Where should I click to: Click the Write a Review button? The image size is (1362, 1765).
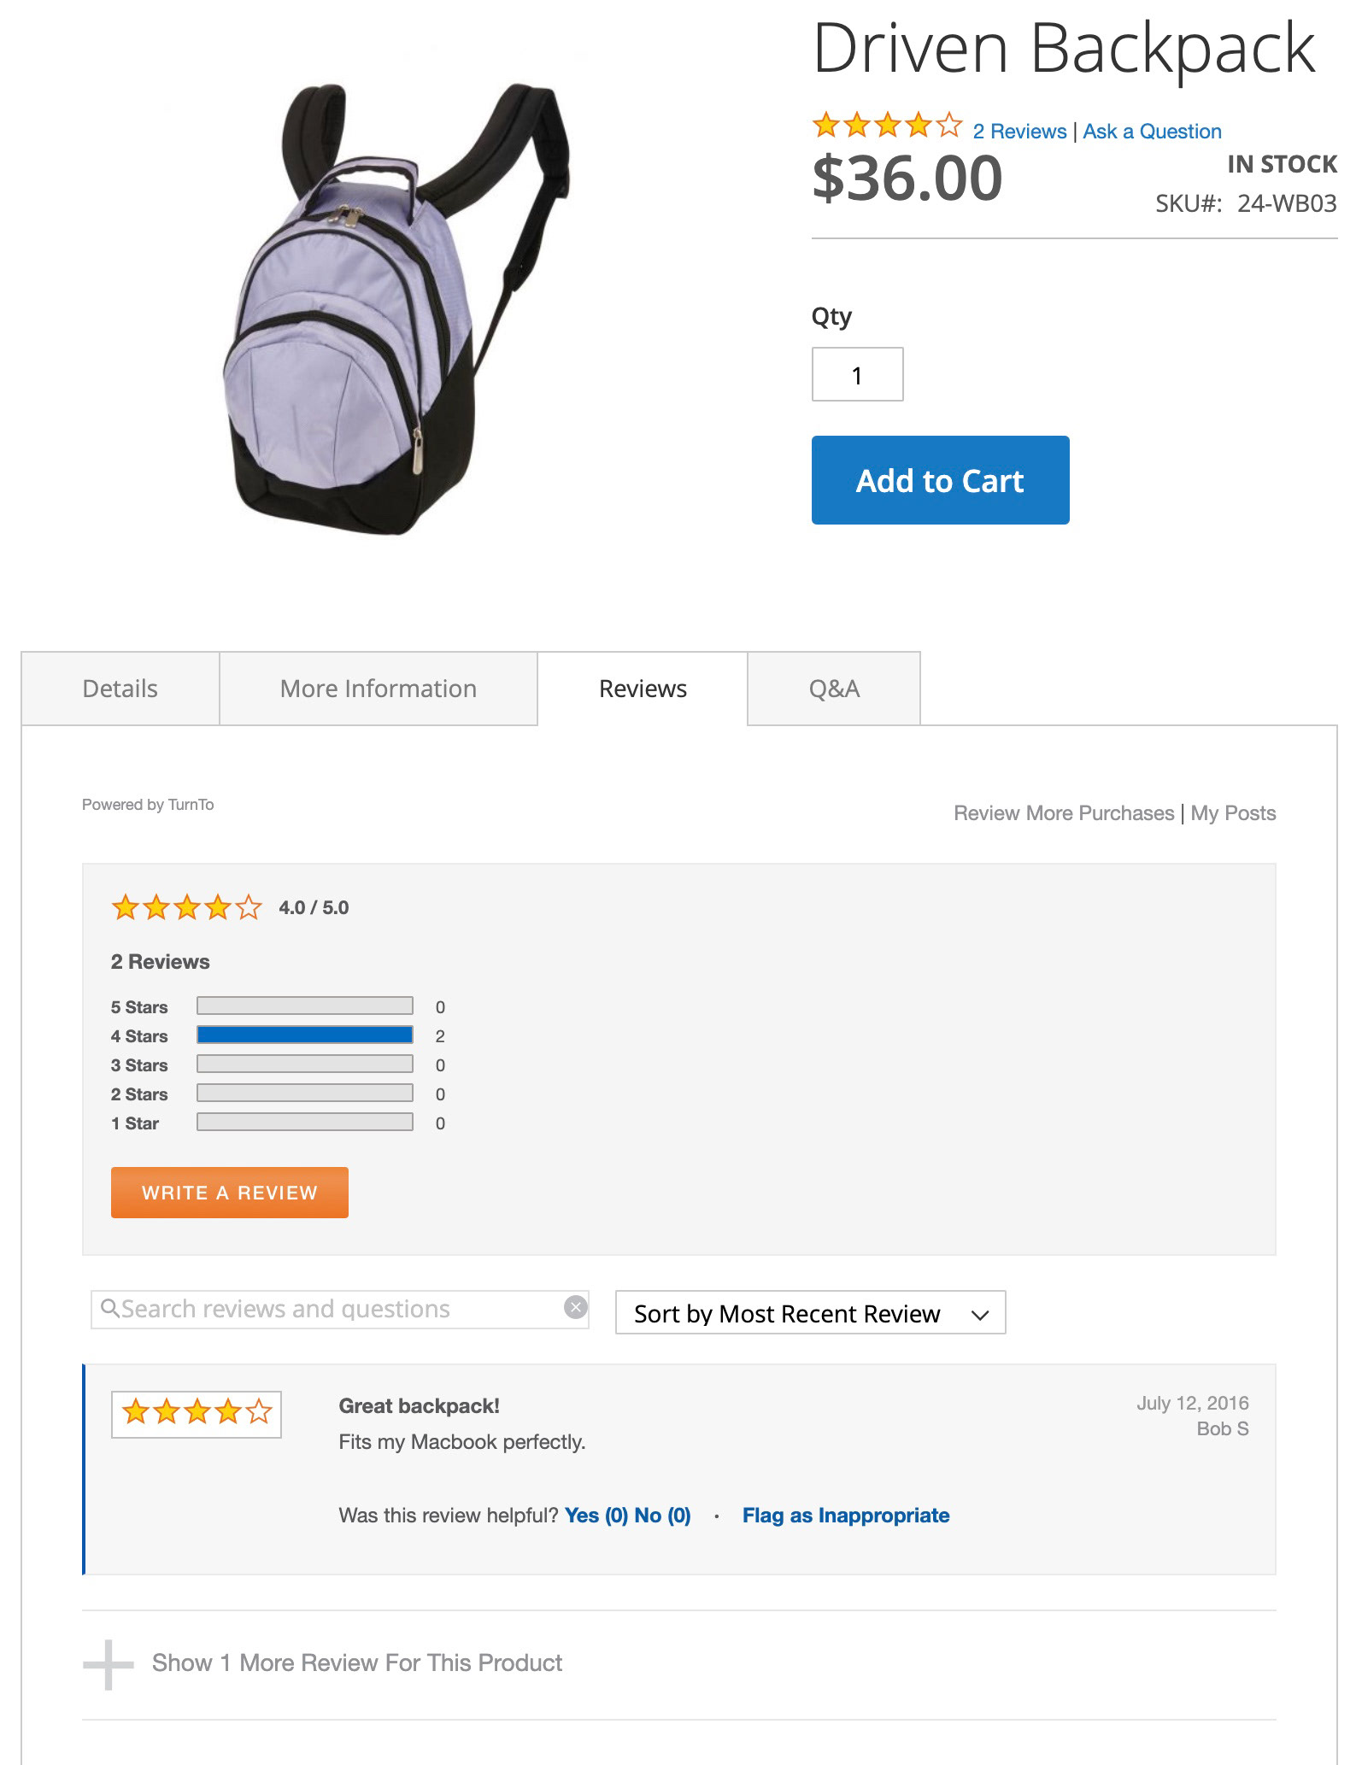pyautogui.click(x=230, y=1192)
